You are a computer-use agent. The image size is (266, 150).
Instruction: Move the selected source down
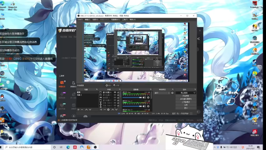click(x=116, y=110)
